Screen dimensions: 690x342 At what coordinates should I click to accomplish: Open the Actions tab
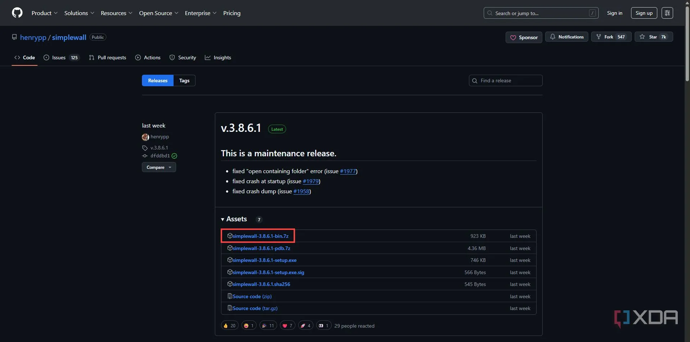pyautogui.click(x=148, y=57)
